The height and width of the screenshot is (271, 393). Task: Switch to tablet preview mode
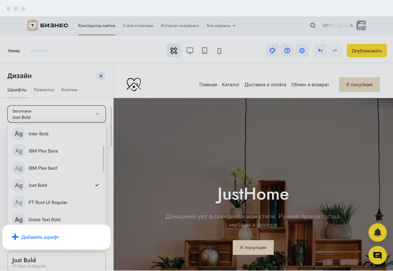click(x=205, y=51)
